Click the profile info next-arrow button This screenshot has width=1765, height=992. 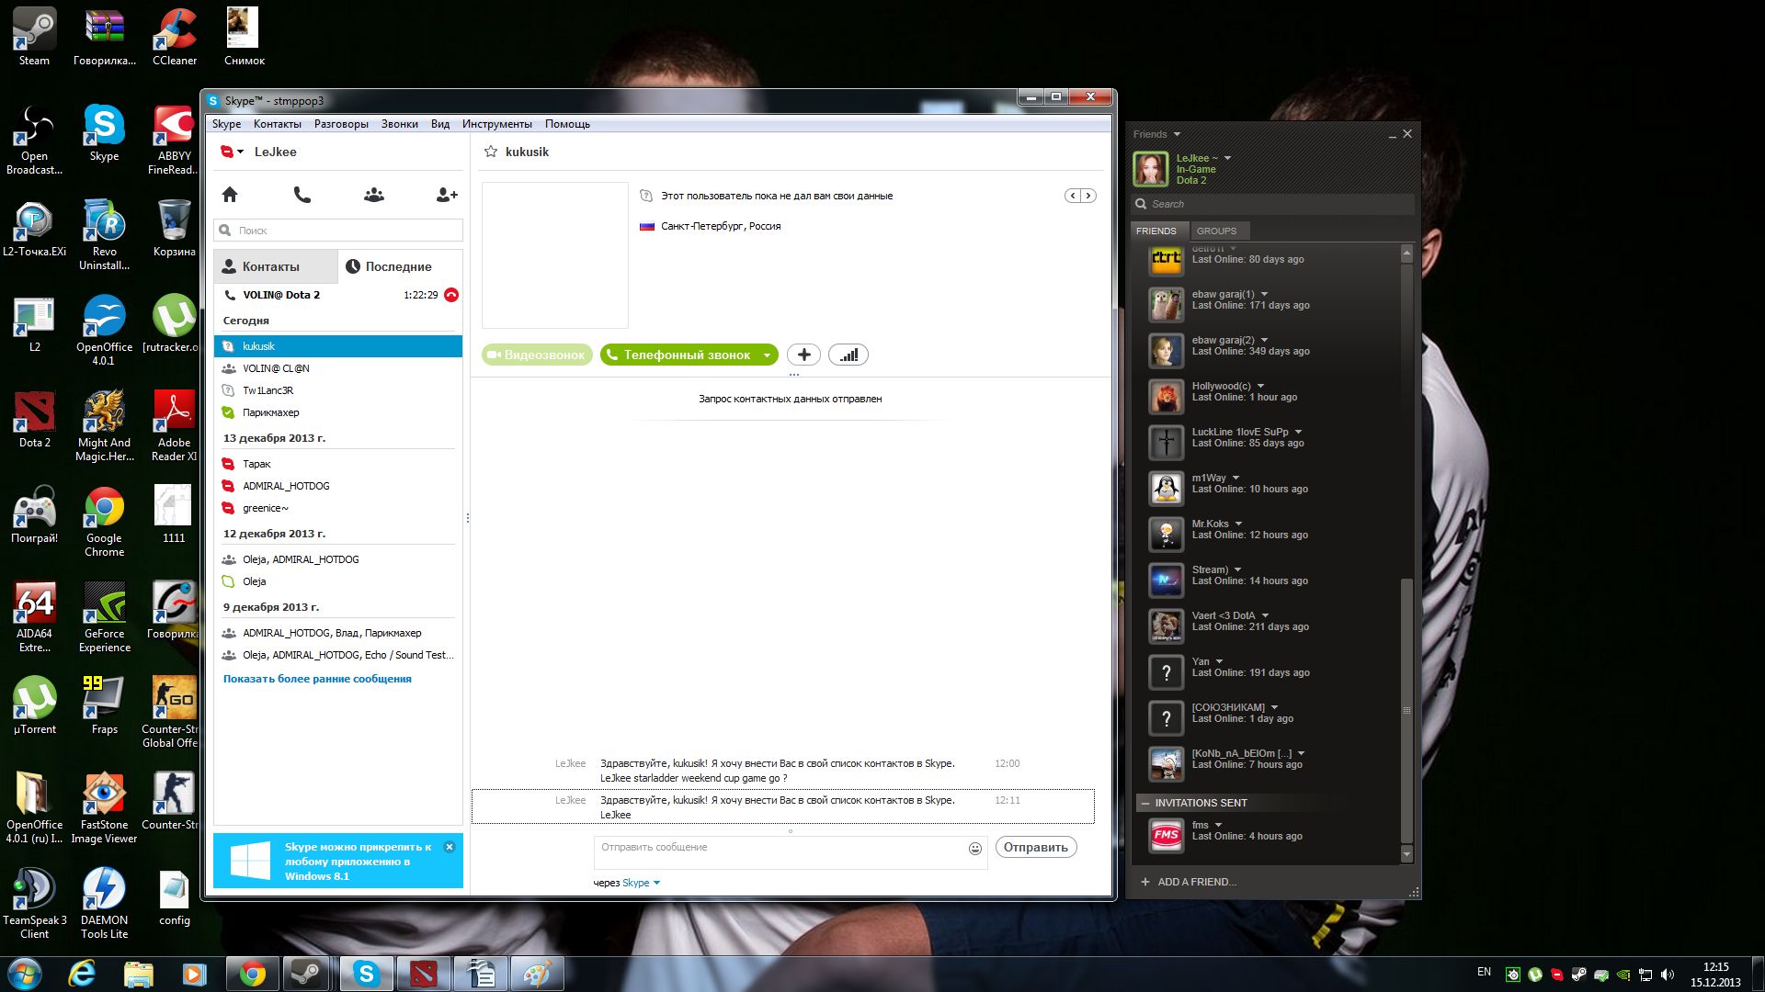click(1088, 196)
